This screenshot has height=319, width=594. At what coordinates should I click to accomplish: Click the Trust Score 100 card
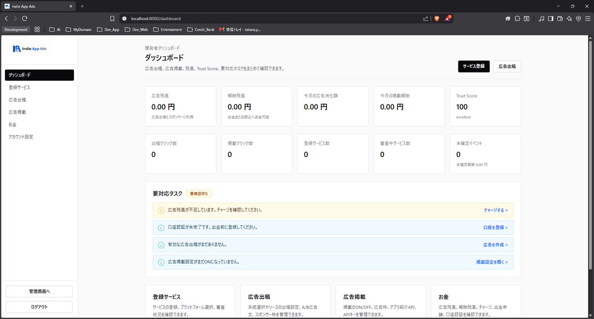tap(486, 106)
